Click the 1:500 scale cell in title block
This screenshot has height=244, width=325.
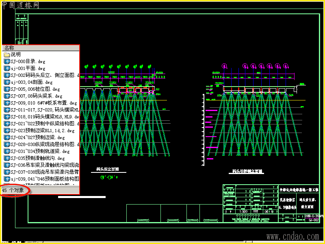243,212
